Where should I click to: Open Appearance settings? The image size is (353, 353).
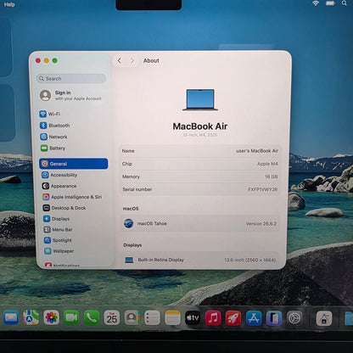click(59, 186)
